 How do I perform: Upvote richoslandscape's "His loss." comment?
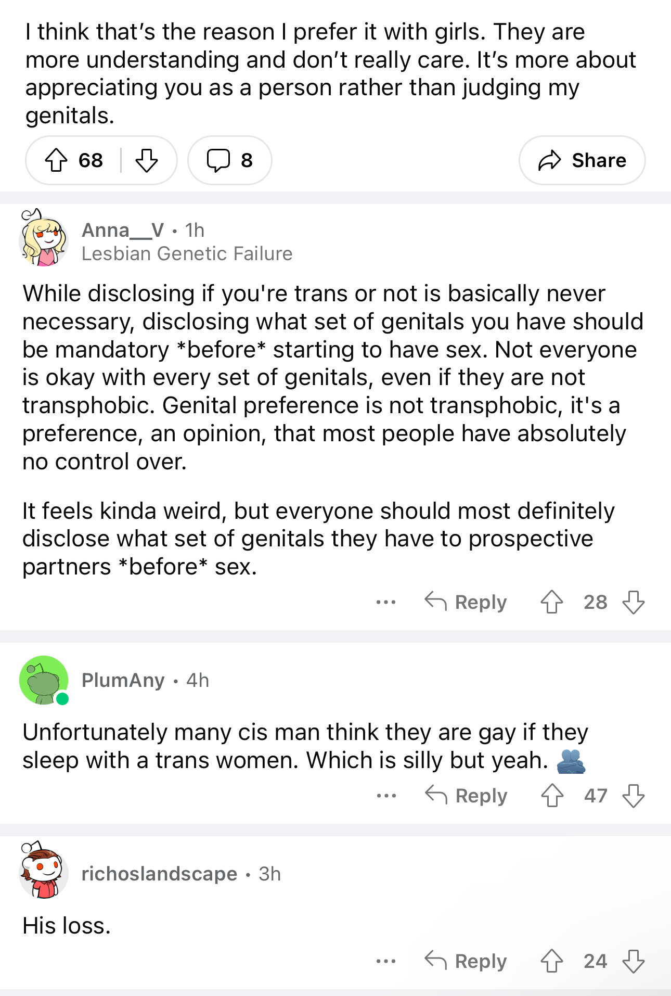[552, 961]
